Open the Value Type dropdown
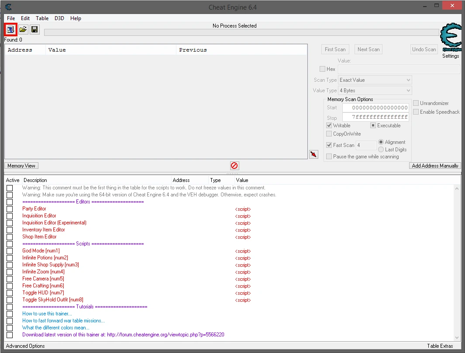This screenshot has height=353, width=465. (375, 91)
